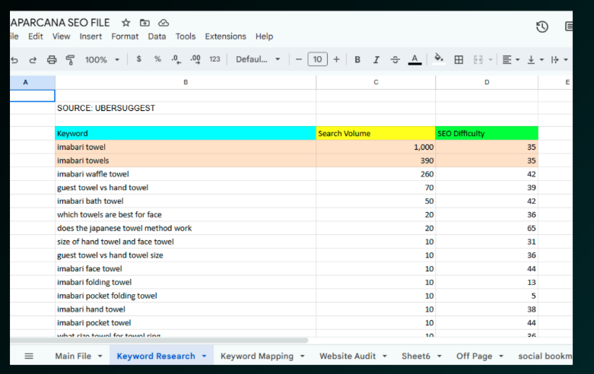Screen dimensions: 594x374
Task: Open the View menu
Action: 61,36
